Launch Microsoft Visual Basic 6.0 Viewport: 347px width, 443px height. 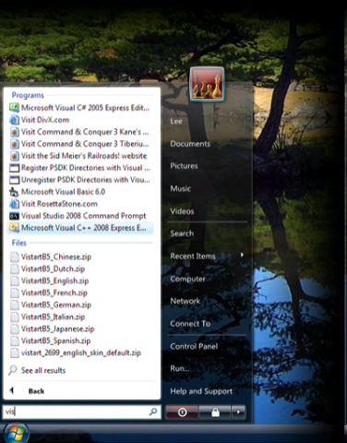pos(63,192)
